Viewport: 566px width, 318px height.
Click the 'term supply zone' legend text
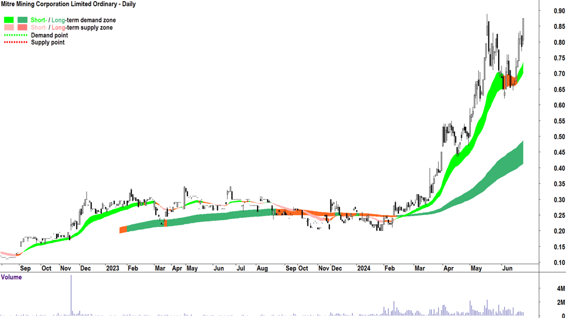89,28
